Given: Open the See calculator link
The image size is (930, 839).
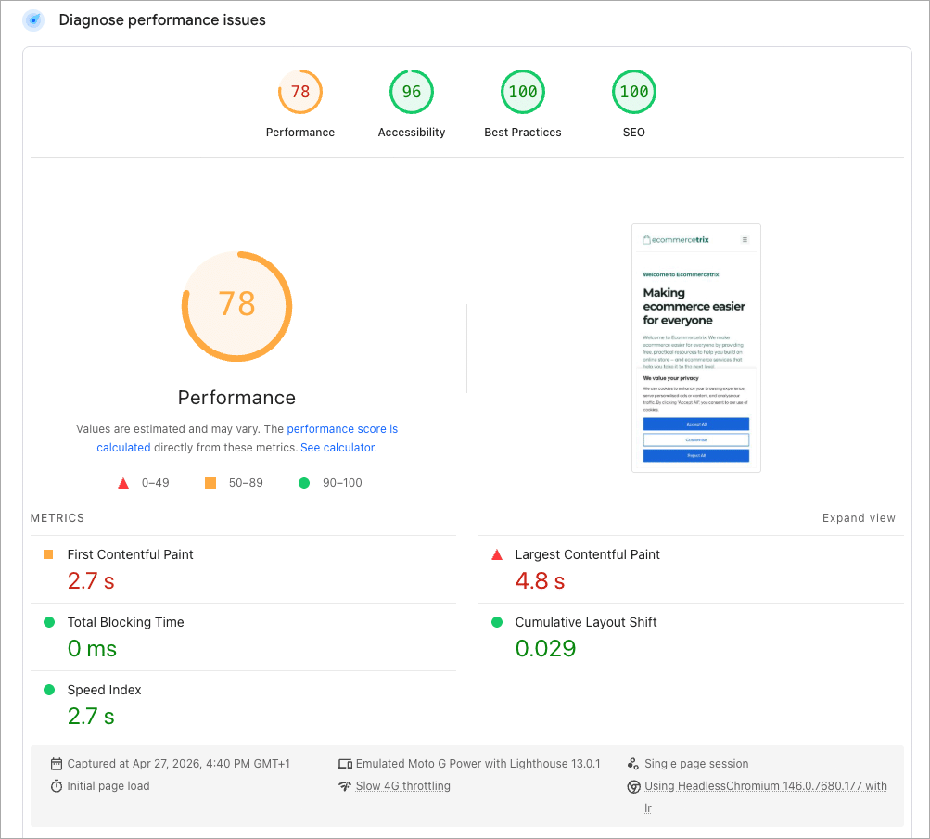Looking at the screenshot, I should pyautogui.click(x=338, y=448).
